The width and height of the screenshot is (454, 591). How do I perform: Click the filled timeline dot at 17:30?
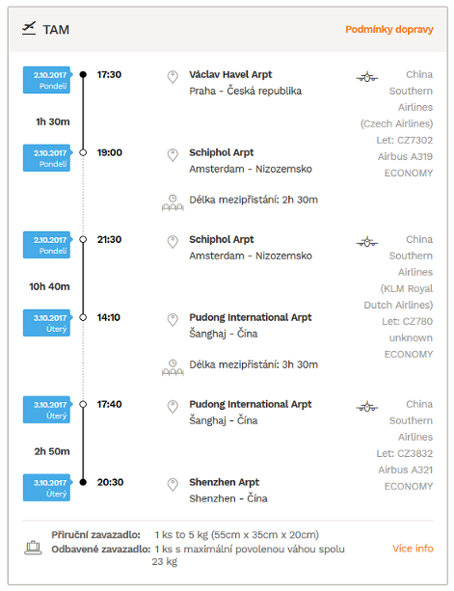(83, 74)
